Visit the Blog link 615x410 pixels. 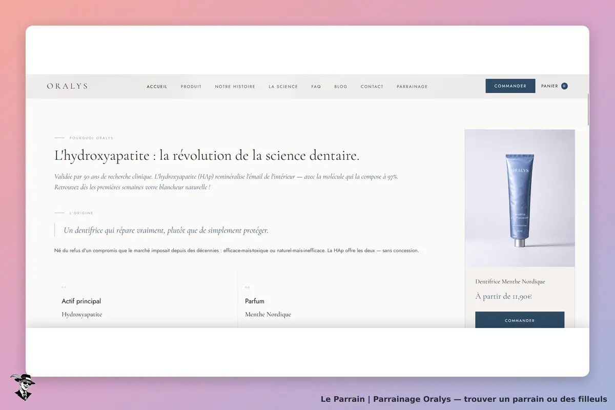pos(341,87)
